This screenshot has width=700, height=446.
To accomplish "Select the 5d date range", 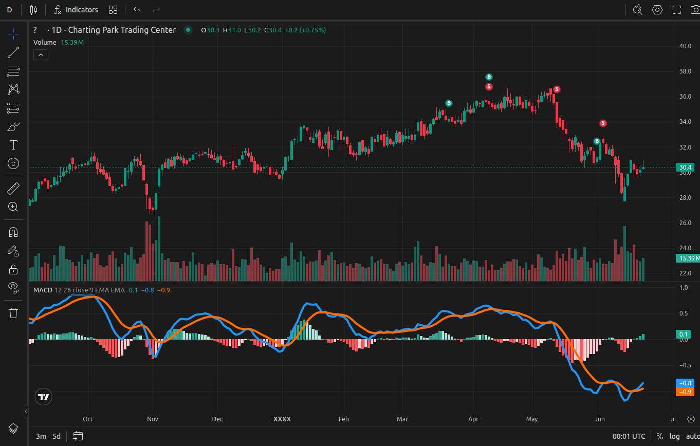I will pos(57,436).
